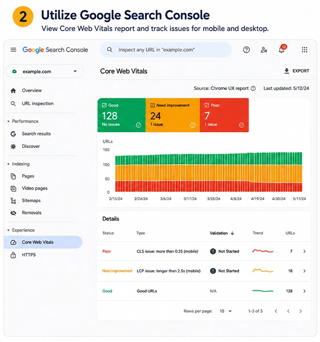The width and height of the screenshot is (320, 342).
Task: Click the Not Started alert icon in CLS row
Action: pyautogui.click(x=213, y=251)
